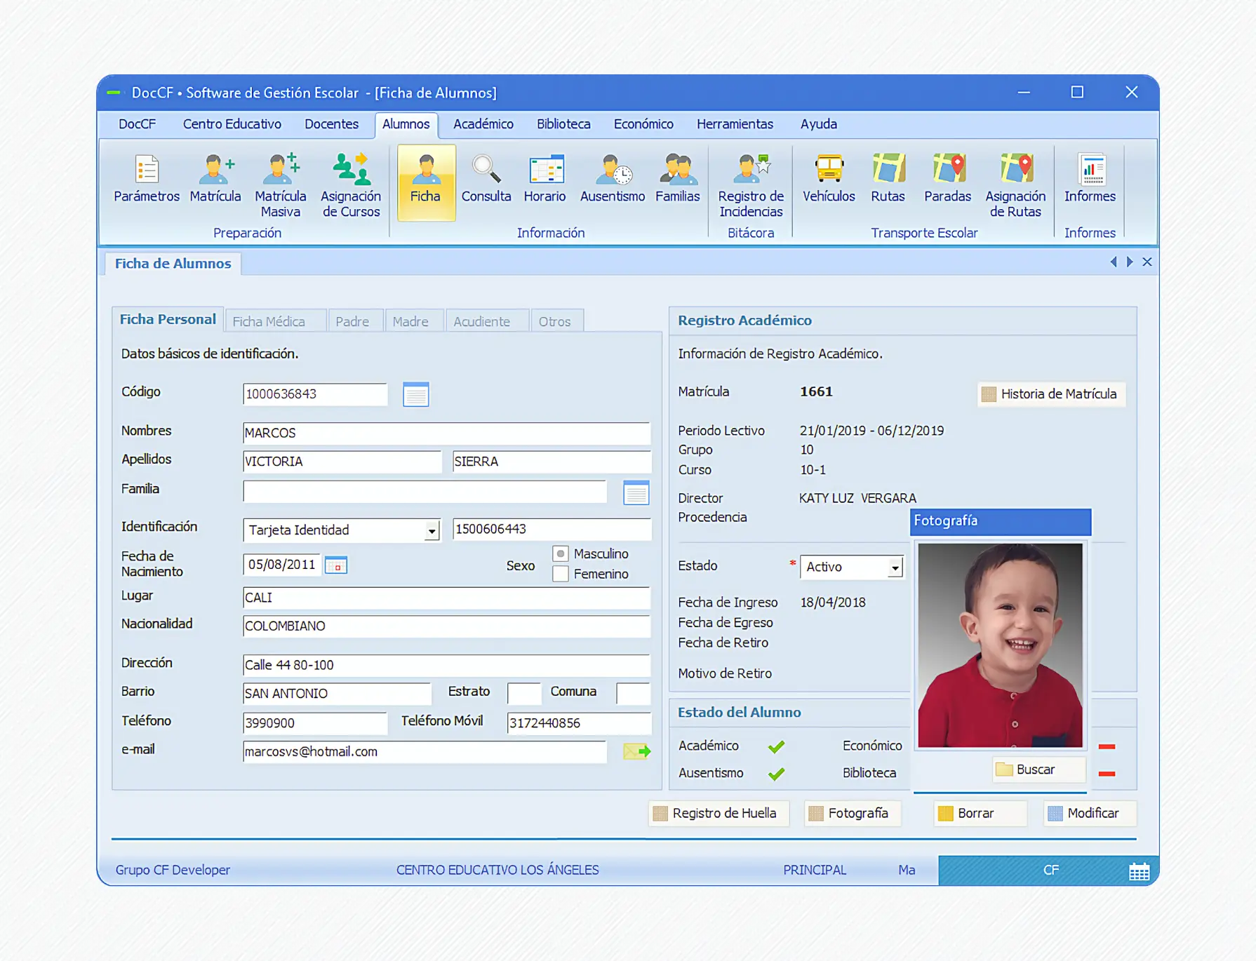
Task: Expand the Identificación type dropdown
Action: 432,531
